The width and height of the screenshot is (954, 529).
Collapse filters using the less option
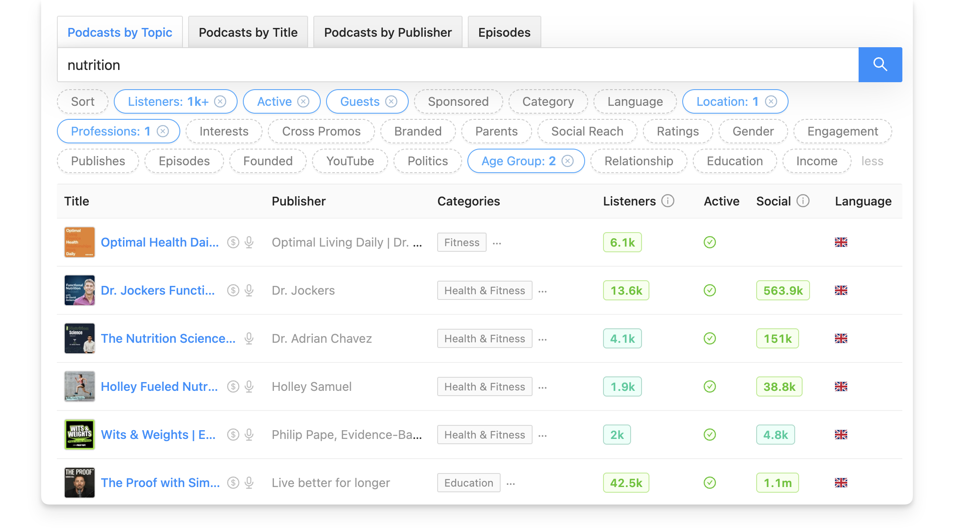873,161
